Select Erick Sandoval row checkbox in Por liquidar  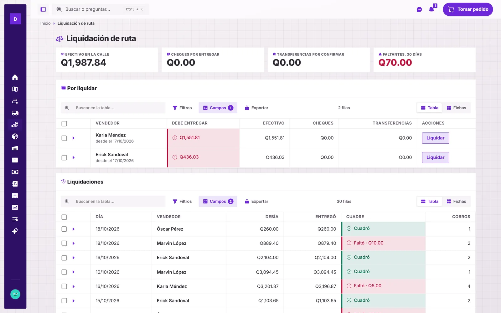64,157
